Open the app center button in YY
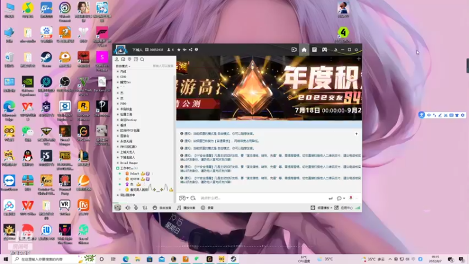 (x=344, y=208)
